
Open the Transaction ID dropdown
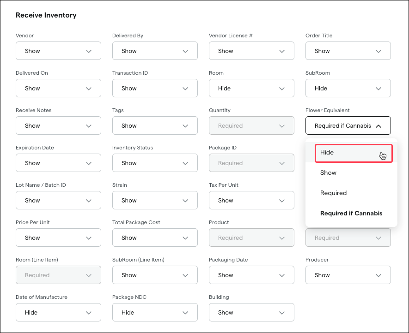click(x=155, y=88)
